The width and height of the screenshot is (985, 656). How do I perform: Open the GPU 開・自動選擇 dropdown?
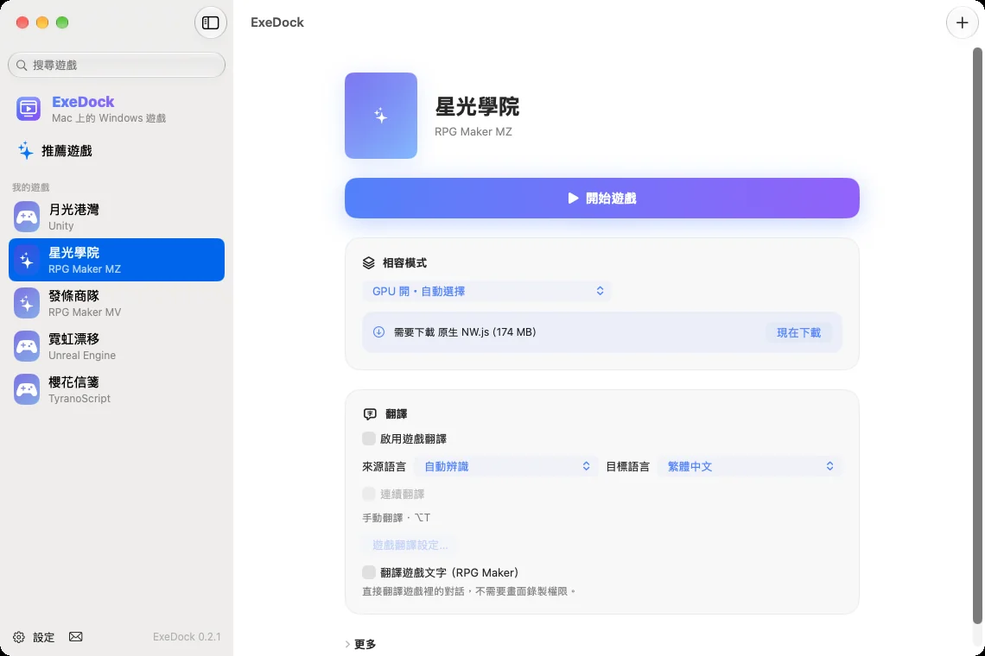coord(486,291)
